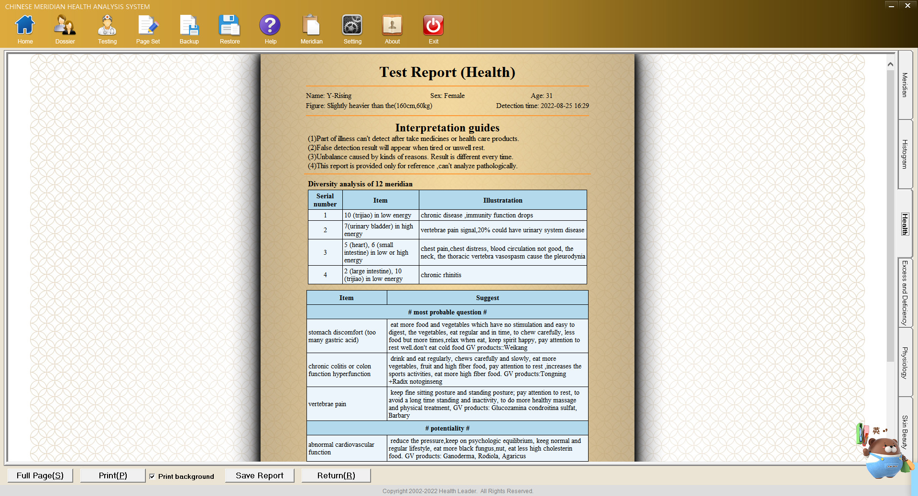Toggle the Print background checkbox
This screenshot has height=496, width=918.
(152, 476)
